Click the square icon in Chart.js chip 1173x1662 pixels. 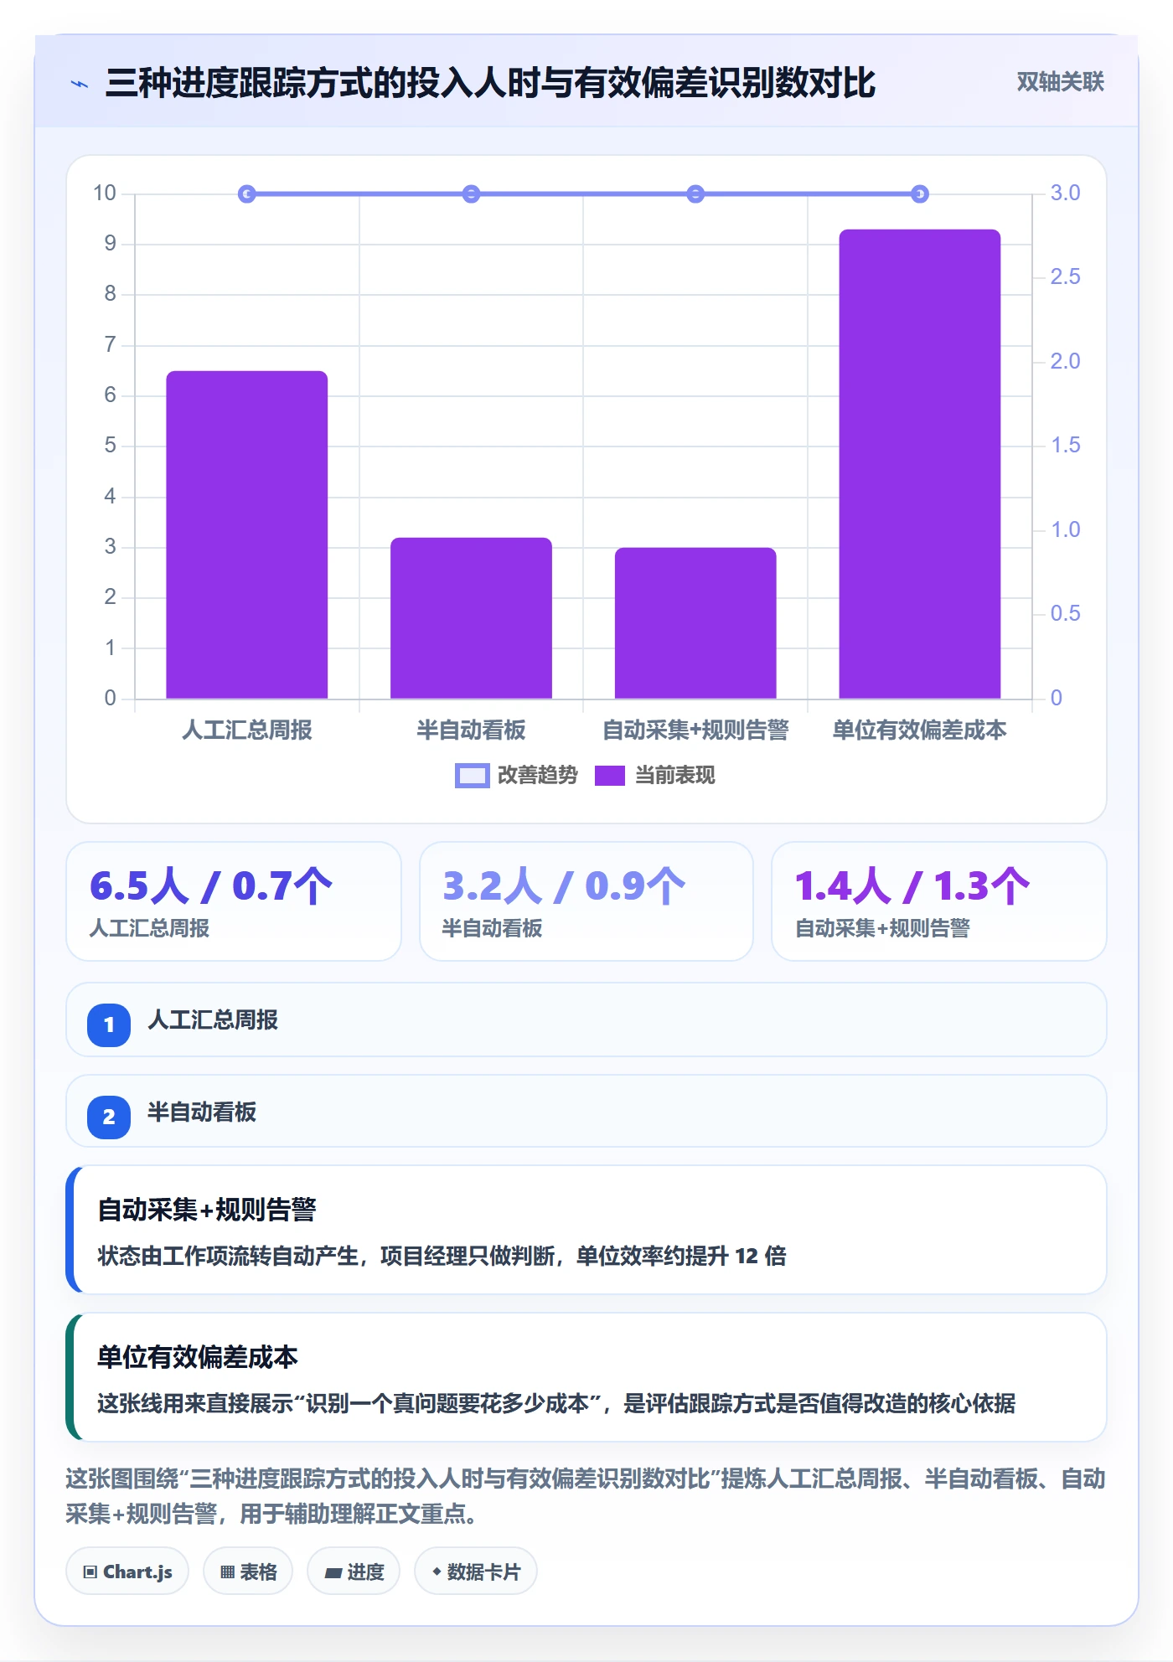point(90,1572)
